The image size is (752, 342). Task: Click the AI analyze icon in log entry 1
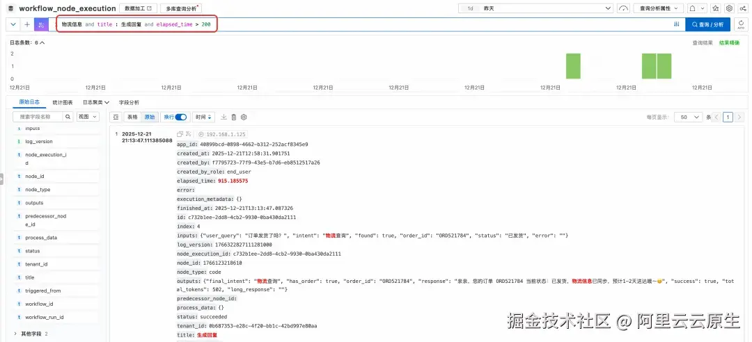pyautogui.click(x=189, y=134)
